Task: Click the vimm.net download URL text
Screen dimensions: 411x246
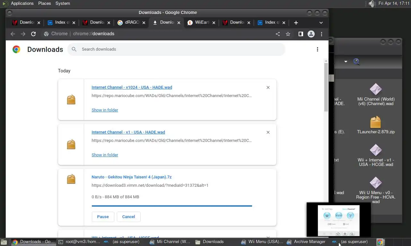Action: click(150, 185)
